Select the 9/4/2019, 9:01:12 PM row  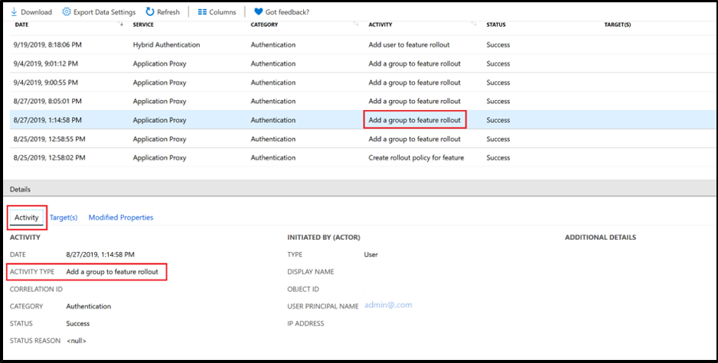click(x=361, y=63)
